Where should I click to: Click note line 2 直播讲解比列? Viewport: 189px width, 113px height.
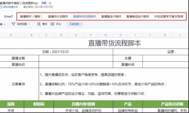tap(103, 84)
